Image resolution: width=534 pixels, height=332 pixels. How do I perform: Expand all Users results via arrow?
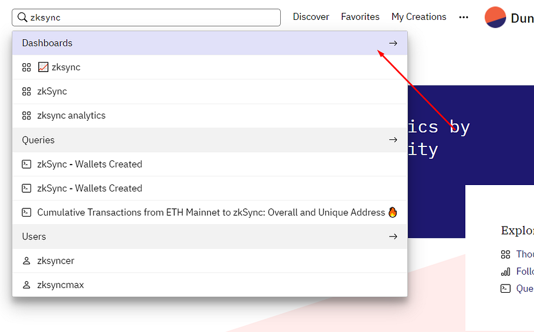pos(393,237)
